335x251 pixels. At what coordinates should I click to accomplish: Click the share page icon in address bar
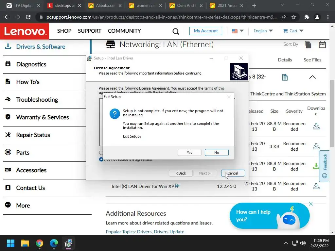[x=283, y=17]
